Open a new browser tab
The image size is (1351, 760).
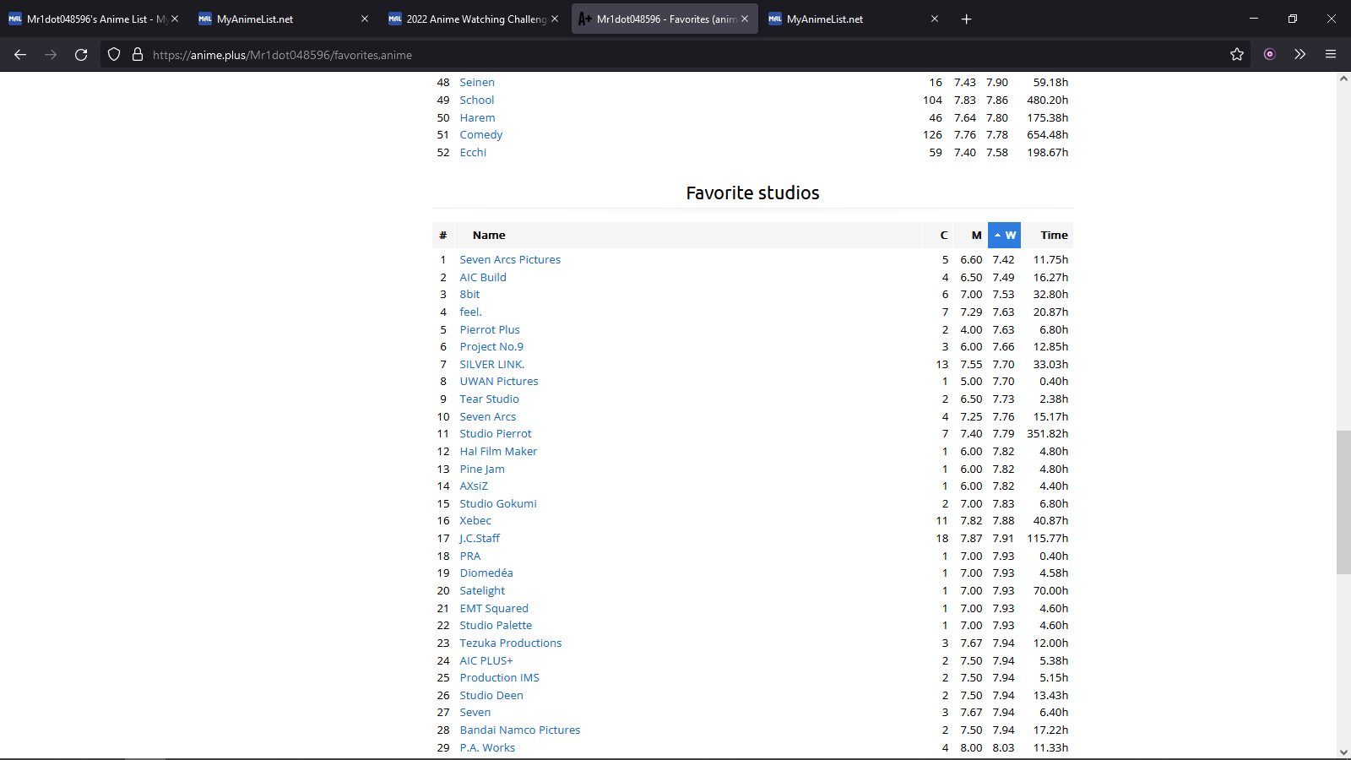(x=966, y=19)
